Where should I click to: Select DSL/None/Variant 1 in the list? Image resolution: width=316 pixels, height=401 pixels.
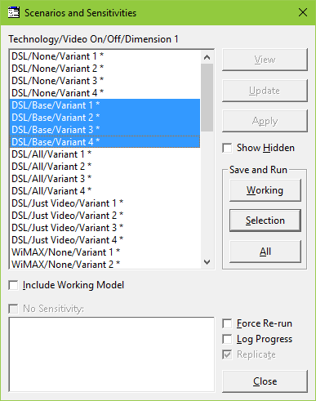(105, 56)
